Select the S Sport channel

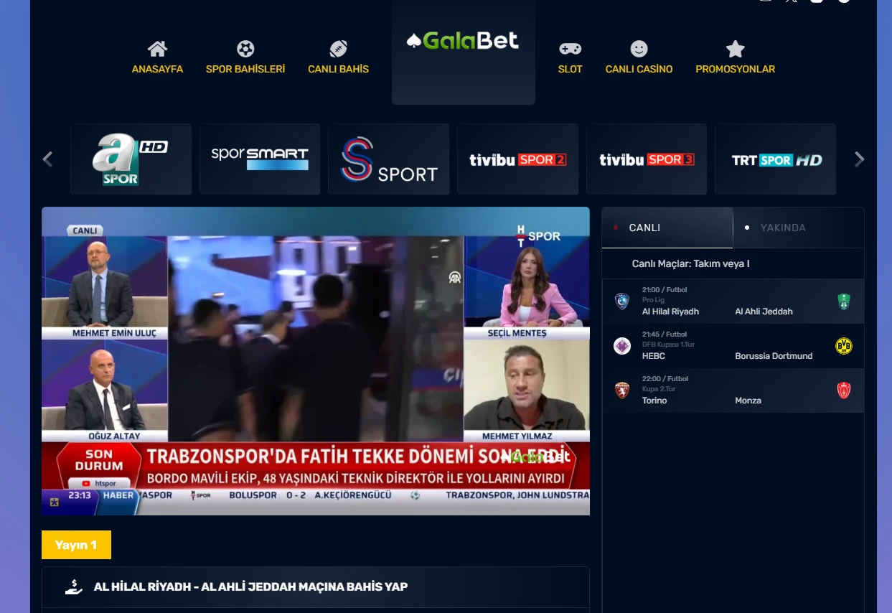click(x=388, y=159)
